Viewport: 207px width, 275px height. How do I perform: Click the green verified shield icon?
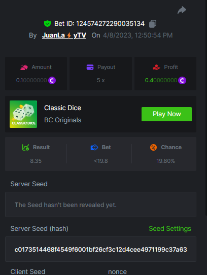tap(47, 23)
